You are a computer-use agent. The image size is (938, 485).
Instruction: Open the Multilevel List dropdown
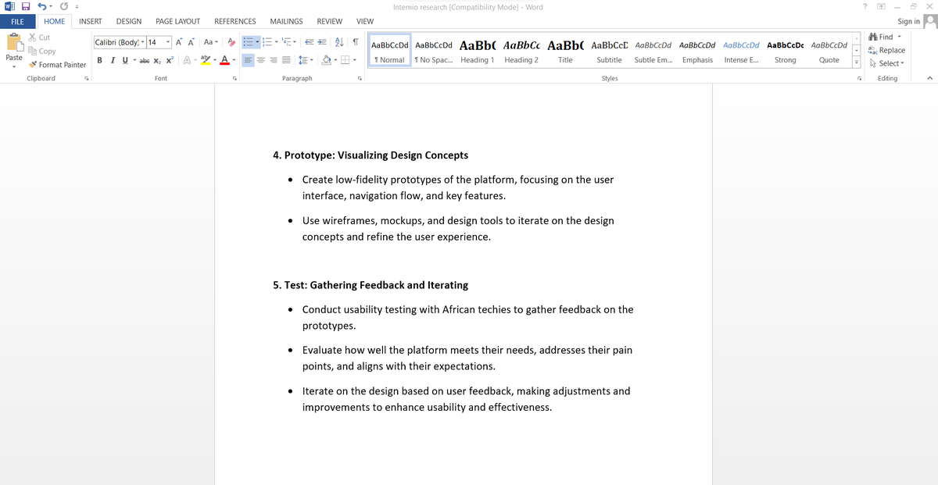[295, 42]
